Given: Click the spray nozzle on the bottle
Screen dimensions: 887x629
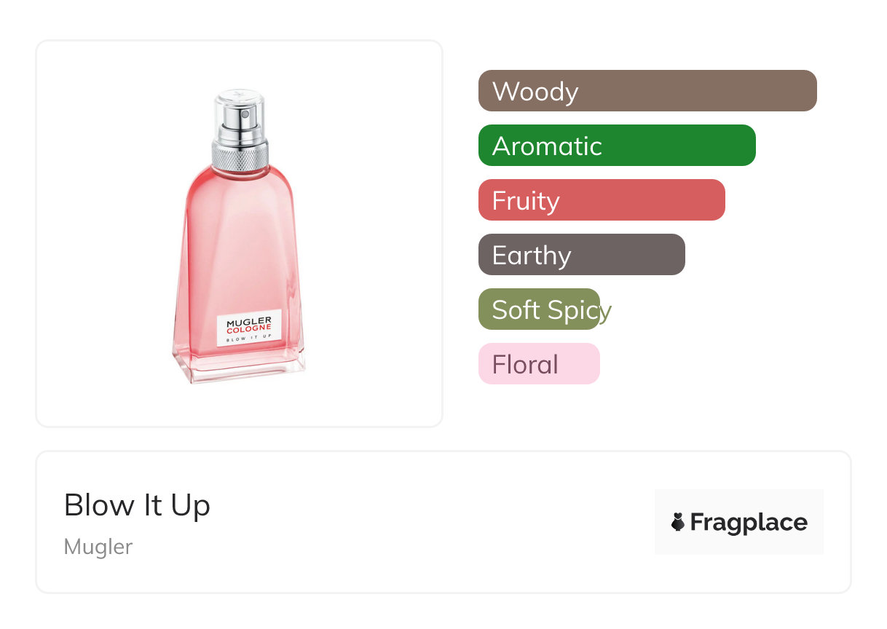Looking at the screenshot, I should click(245, 115).
